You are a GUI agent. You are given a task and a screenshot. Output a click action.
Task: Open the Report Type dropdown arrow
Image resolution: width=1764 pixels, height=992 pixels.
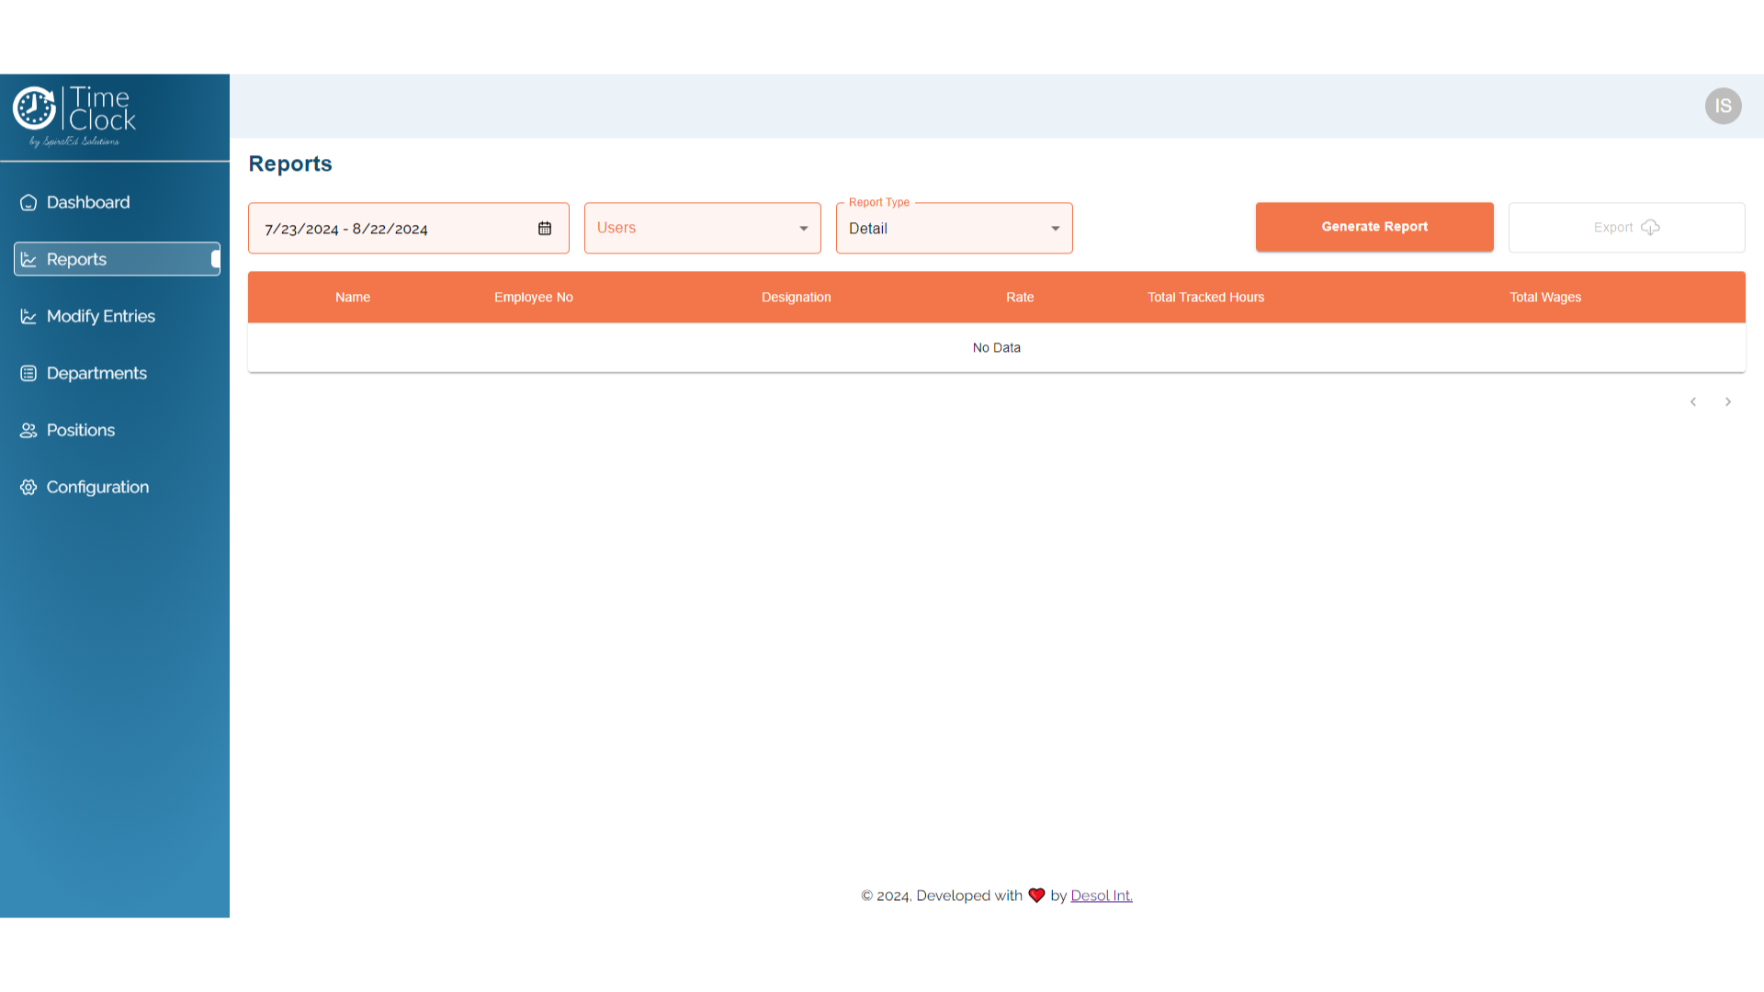point(1055,229)
